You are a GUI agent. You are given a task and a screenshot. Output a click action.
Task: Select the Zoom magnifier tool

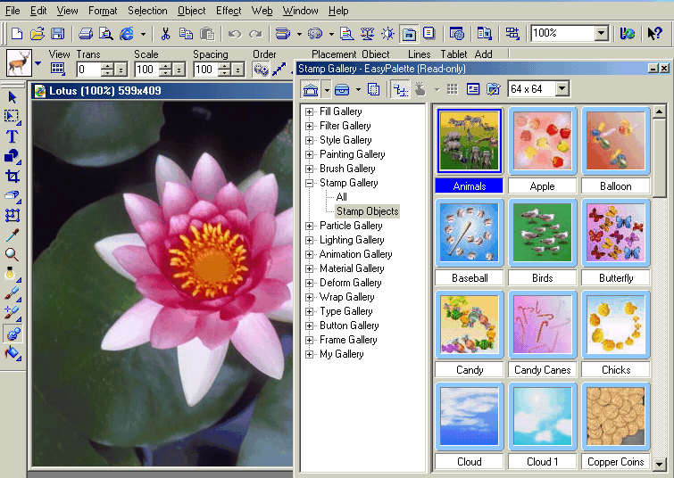pyautogui.click(x=12, y=255)
